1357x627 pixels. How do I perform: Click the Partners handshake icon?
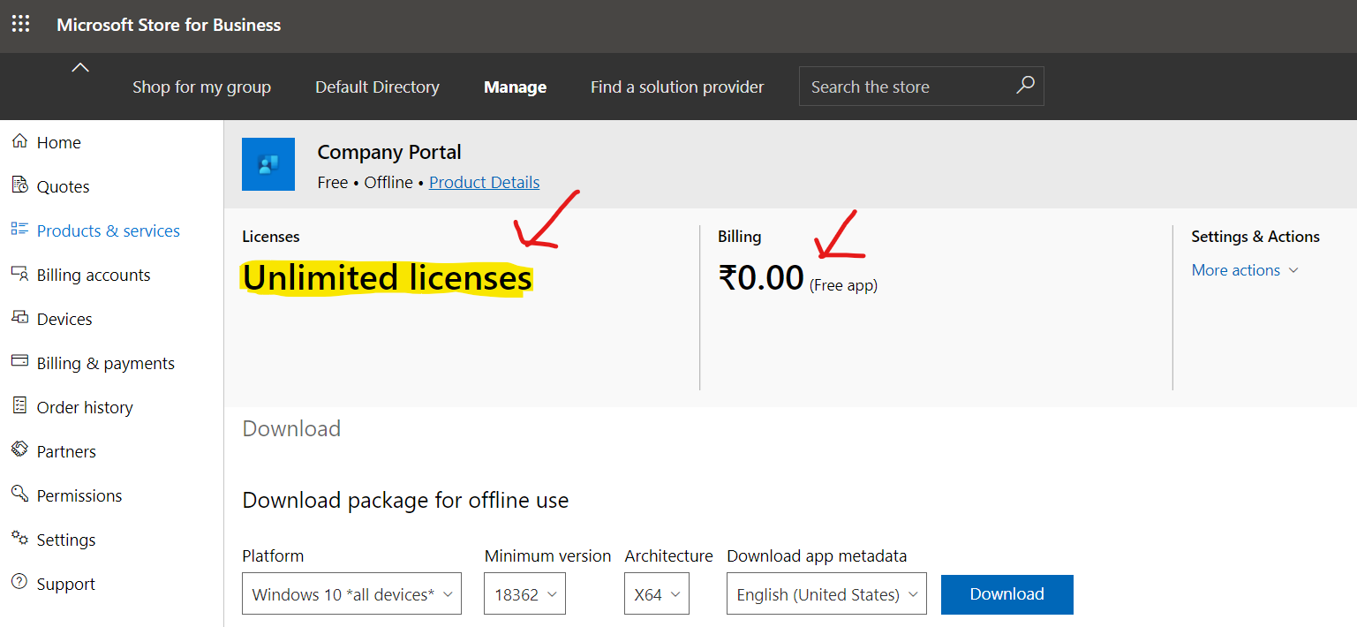pyautogui.click(x=19, y=450)
